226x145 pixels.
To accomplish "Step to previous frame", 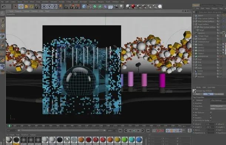I will 130,131.
